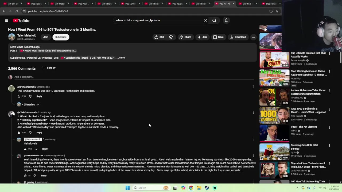
Task: Open options menu for @themobster7284 reply
Action: (253, 155)
